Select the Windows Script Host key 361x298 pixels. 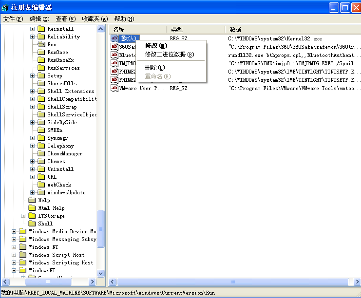click(57, 255)
